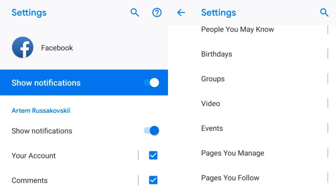The image size is (336, 189).
Task: Open the Birthdays notification category
Action: (x=217, y=54)
